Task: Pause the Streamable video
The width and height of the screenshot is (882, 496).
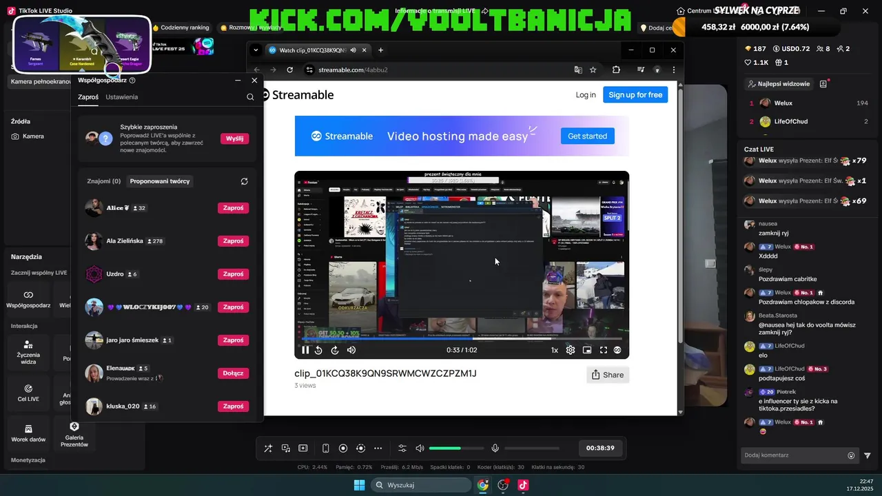Action: 305,350
